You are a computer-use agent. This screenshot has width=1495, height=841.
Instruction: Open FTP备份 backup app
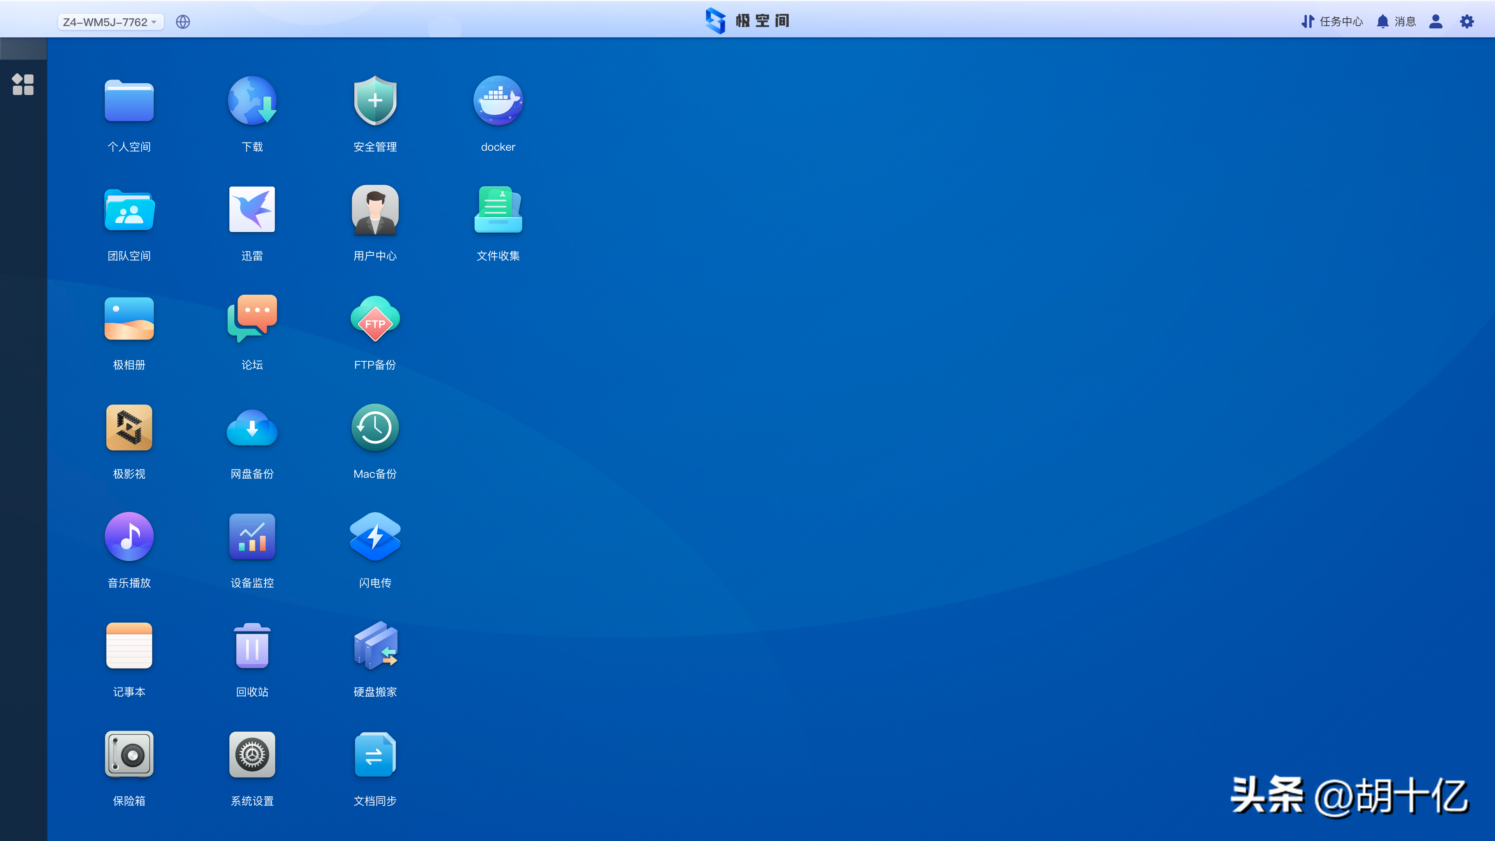click(x=375, y=319)
